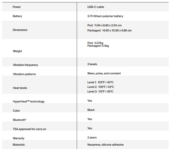
Task: Select Wave, pulse, and constant text
Action: pyautogui.click(x=104, y=73)
